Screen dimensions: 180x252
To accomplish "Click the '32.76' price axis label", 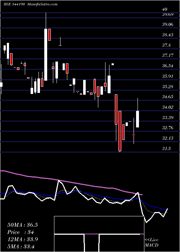I will [168, 128].
